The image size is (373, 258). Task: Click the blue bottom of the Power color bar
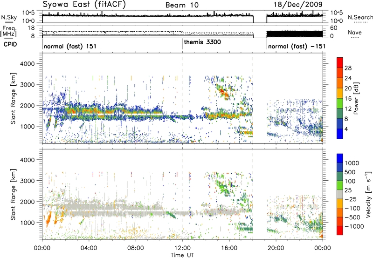[x=340, y=134]
